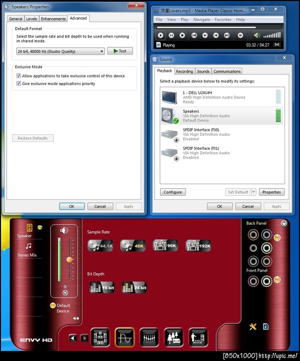Select the DELL U2414H playback device

(x=222, y=97)
